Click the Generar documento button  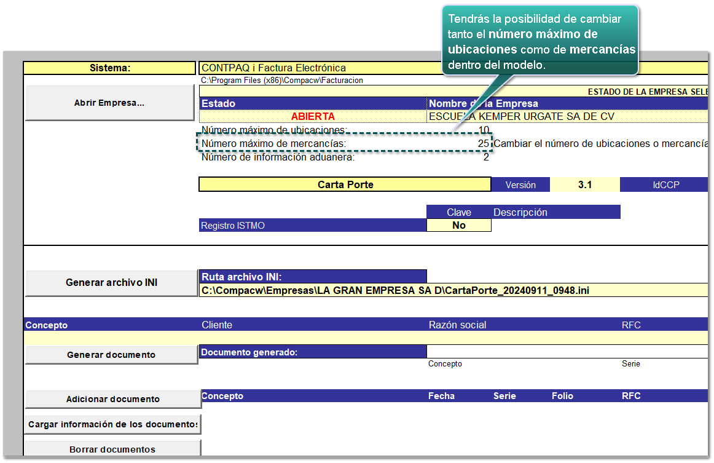pos(112,355)
